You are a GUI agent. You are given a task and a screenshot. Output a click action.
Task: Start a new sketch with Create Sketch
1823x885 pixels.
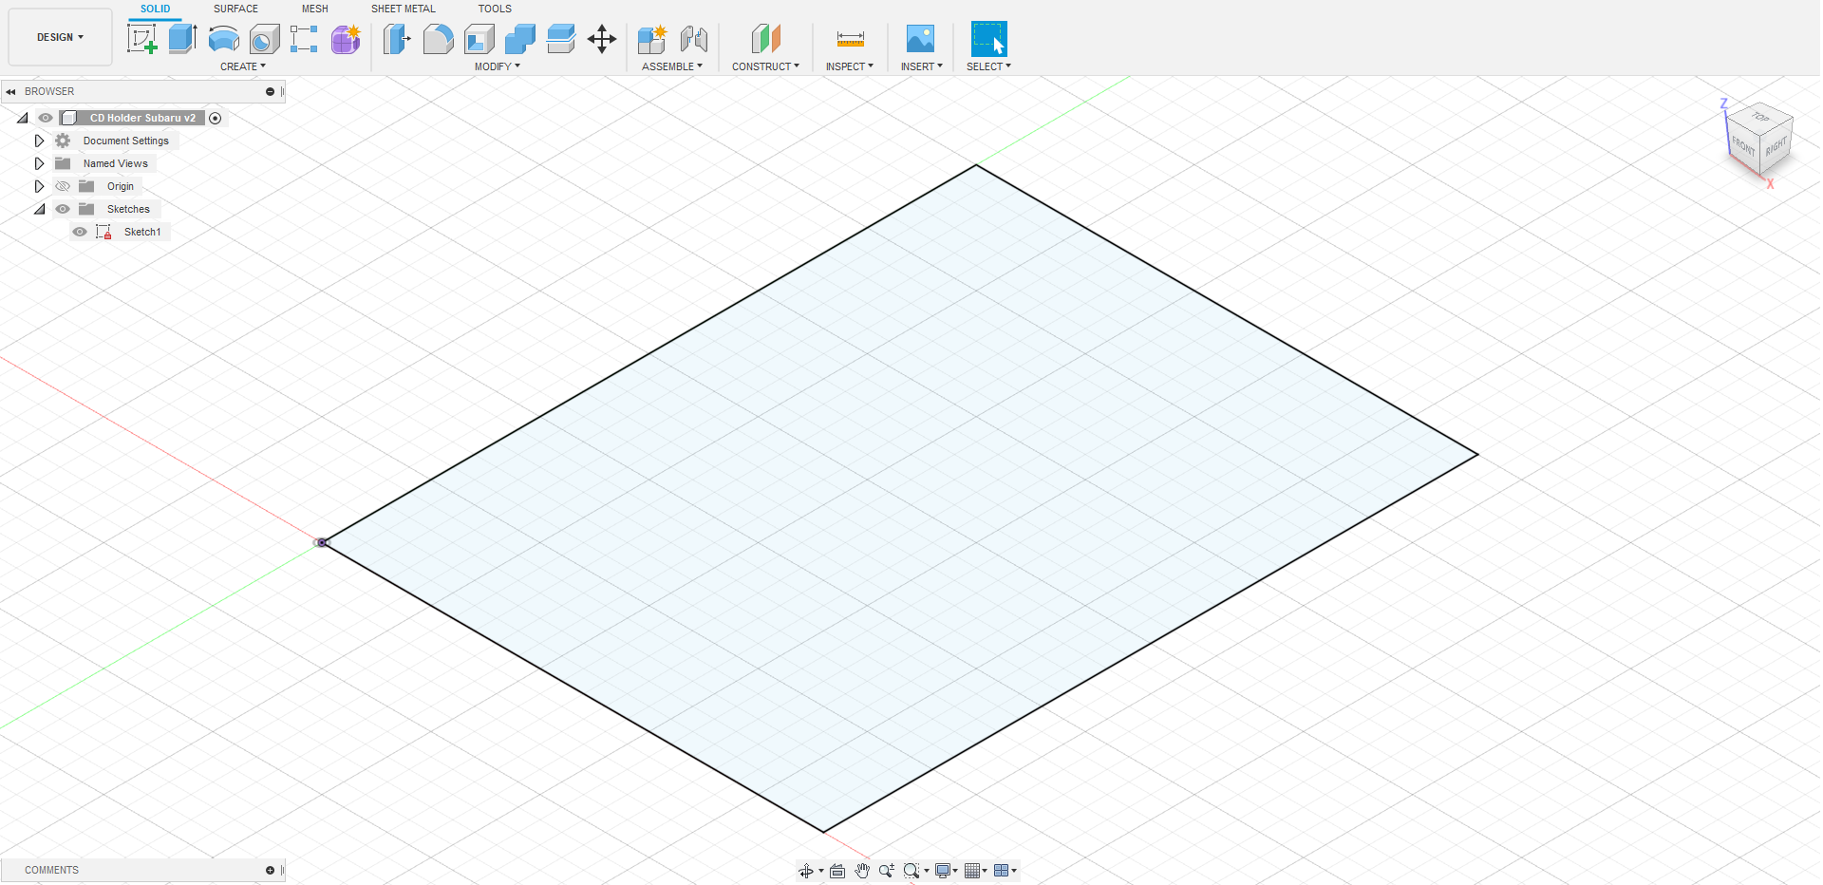[x=141, y=39]
